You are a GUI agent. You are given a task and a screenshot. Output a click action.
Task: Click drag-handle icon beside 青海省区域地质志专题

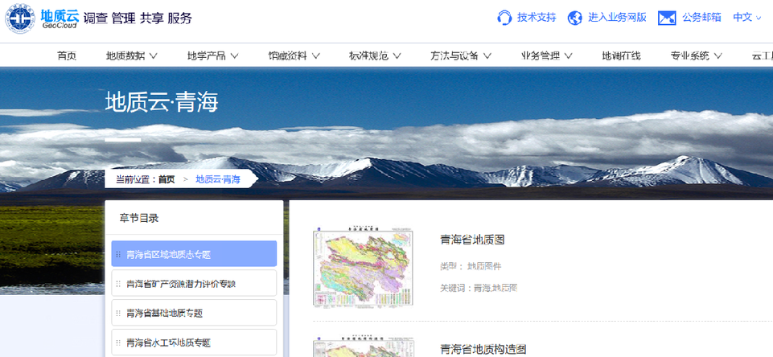click(x=119, y=254)
